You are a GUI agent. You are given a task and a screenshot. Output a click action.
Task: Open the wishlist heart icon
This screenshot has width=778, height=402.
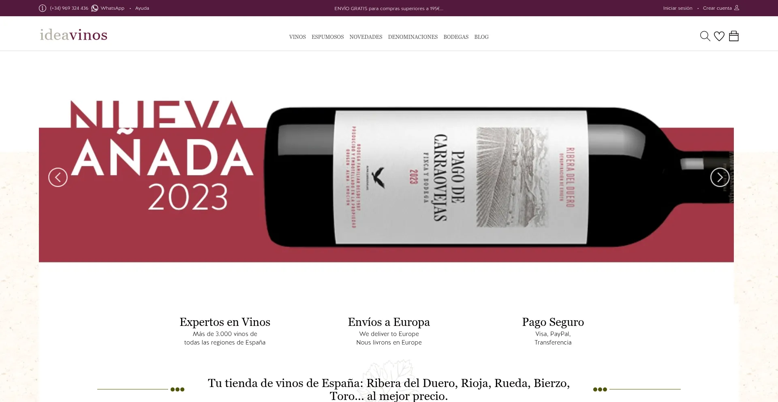719,36
